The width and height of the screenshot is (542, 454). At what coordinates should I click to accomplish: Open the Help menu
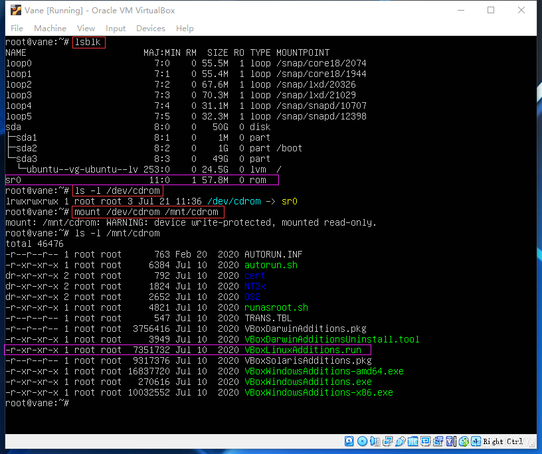(185, 29)
